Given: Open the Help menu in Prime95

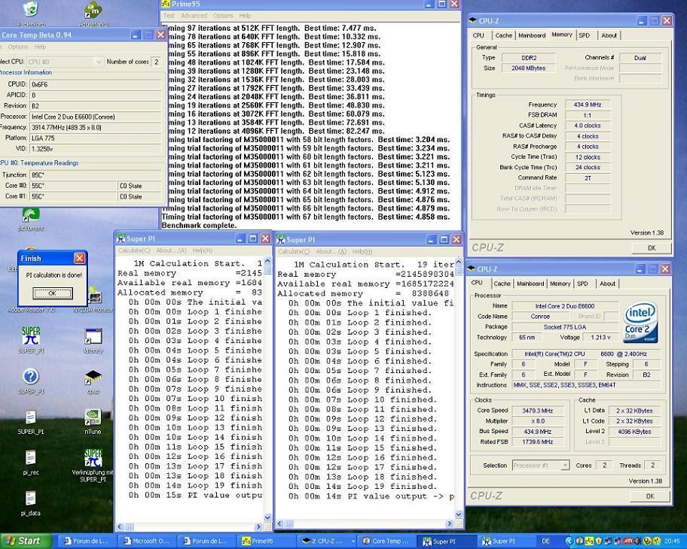Looking at the screenshot, I should click(x=245, y=16).
